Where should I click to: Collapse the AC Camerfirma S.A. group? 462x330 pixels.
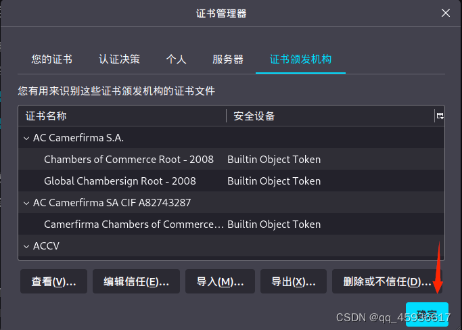(26, 138)
